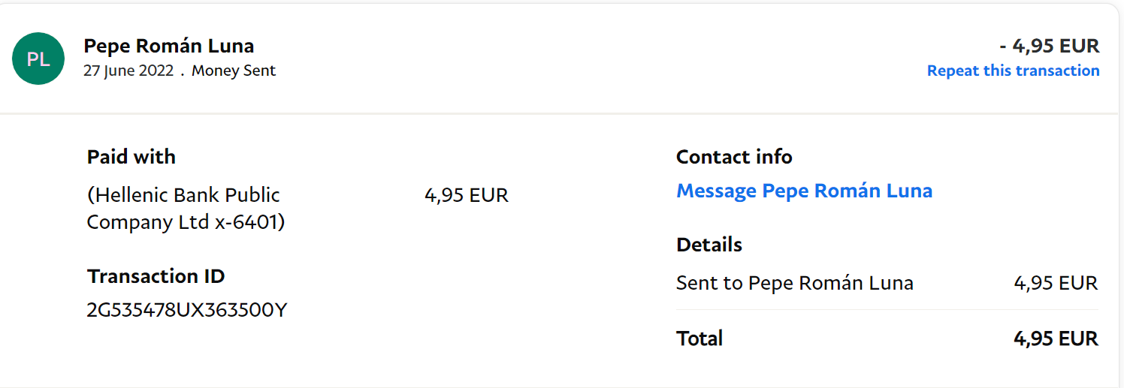Click the green PL avatar icon
This screenshot has height=388, width=1124.
[38, 59]
